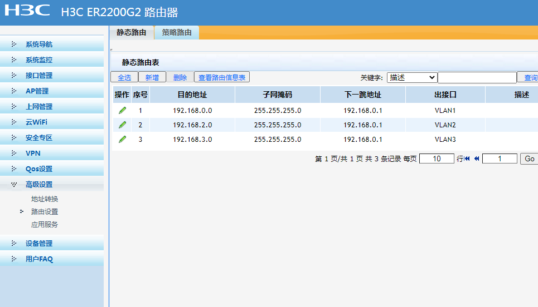Click the 子网掩码 column header

277,95
